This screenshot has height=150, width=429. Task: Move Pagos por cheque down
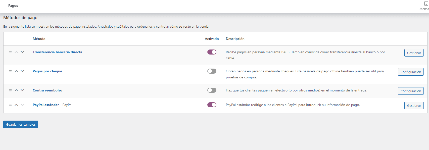point(22,71)
